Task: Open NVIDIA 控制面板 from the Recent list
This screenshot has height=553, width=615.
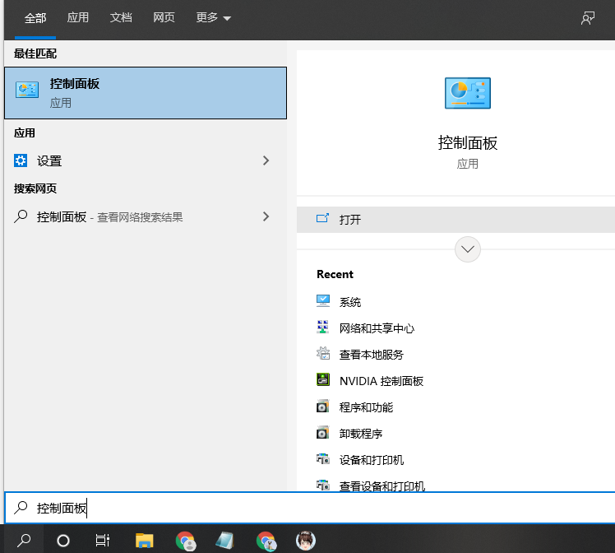Action: point(381,381)
